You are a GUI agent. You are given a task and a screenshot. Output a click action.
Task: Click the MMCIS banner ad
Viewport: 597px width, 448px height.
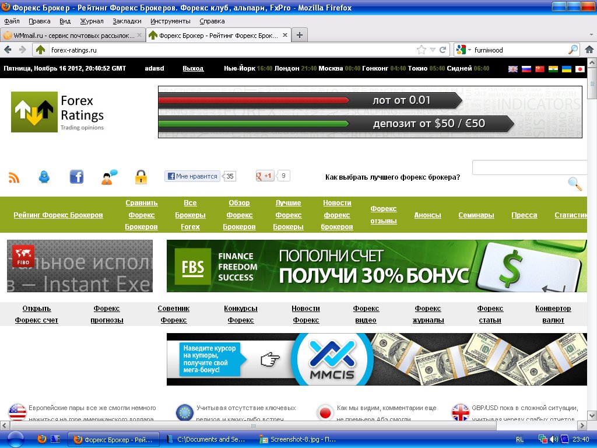(x=377, y=359)
